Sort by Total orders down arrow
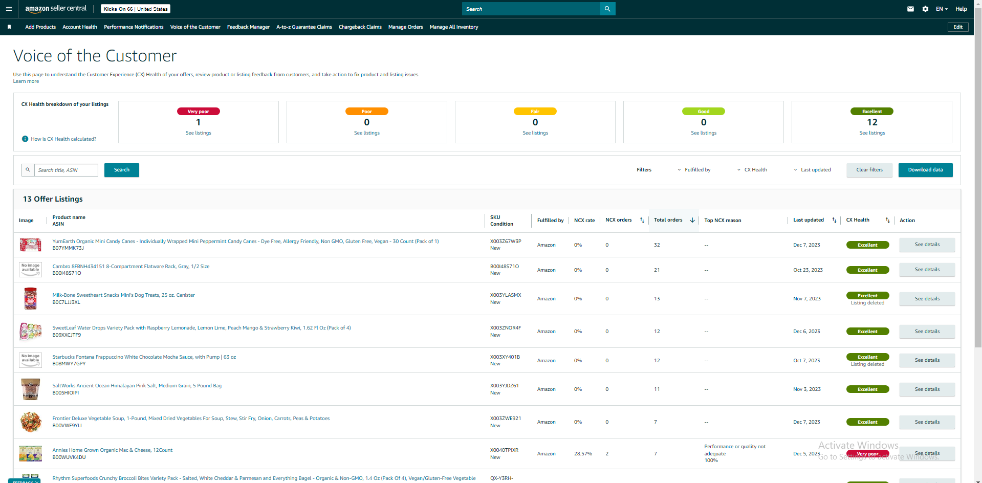The height and width of the screenshot is (483, 982). pos(692,221)
